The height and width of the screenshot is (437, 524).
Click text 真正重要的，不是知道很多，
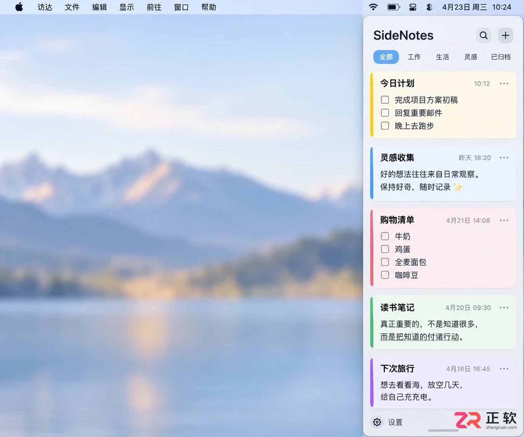429,324
